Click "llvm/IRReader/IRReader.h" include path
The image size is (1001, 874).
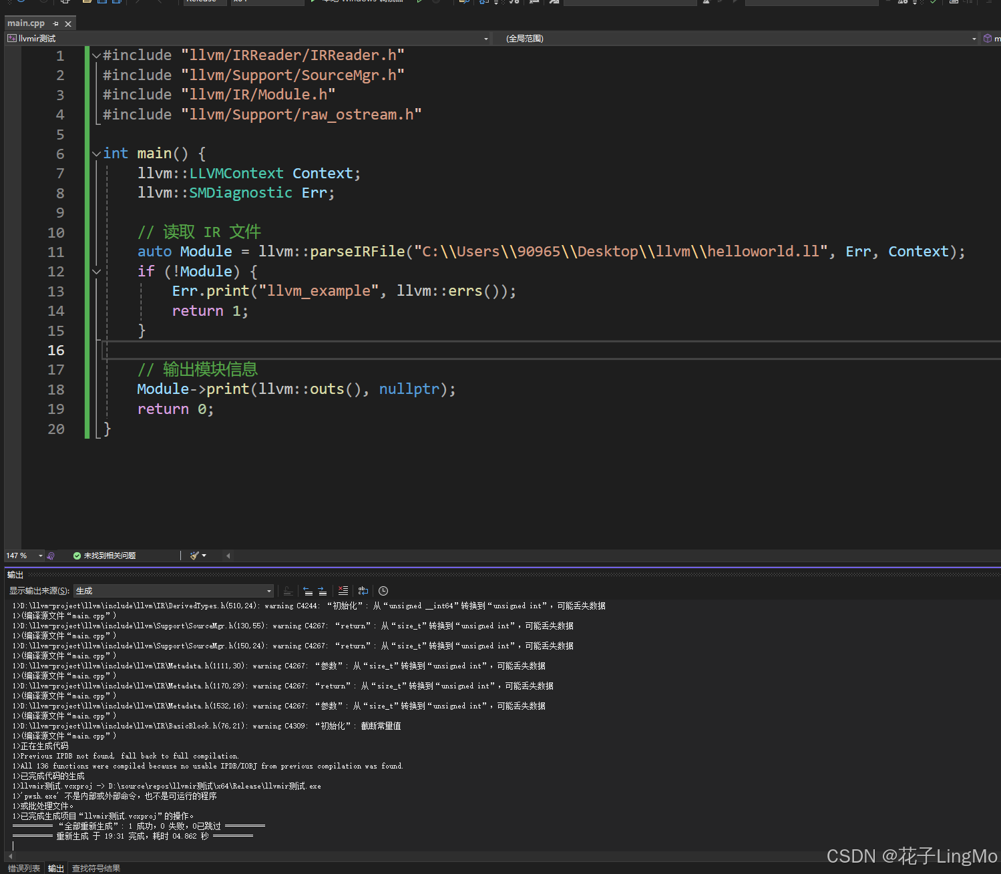(292, 55)
